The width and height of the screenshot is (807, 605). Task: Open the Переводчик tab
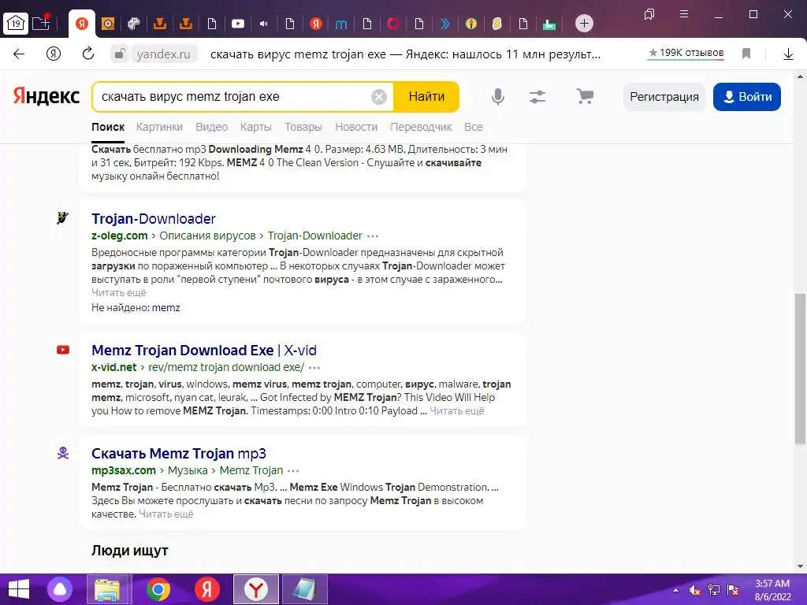click(421, 127)
